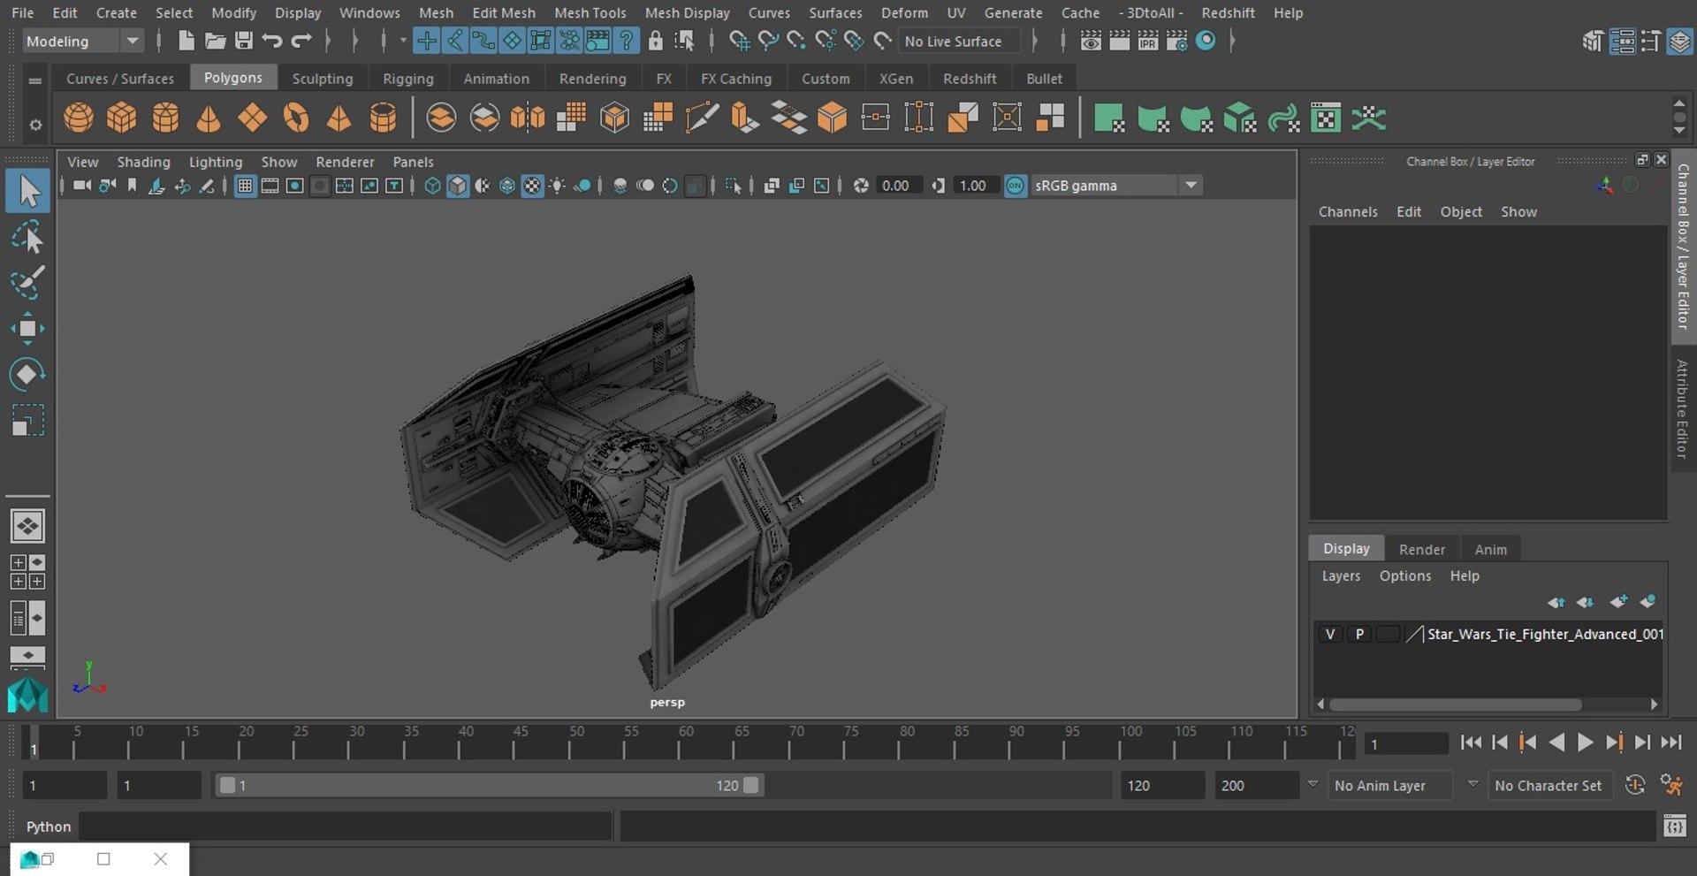
Task: Click the Undo arrow icon
Action: [x=272, y=41]
